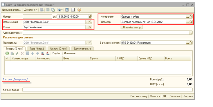Screen dimensions: 213x107
Task: Move row up with the arrow icon
Action: 32,53
